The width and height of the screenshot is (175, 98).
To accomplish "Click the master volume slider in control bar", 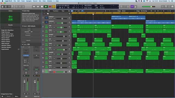I will [149, 7].
